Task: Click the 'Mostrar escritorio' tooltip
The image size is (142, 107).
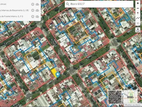Action: pyautogui.click(x=133, y=105)
